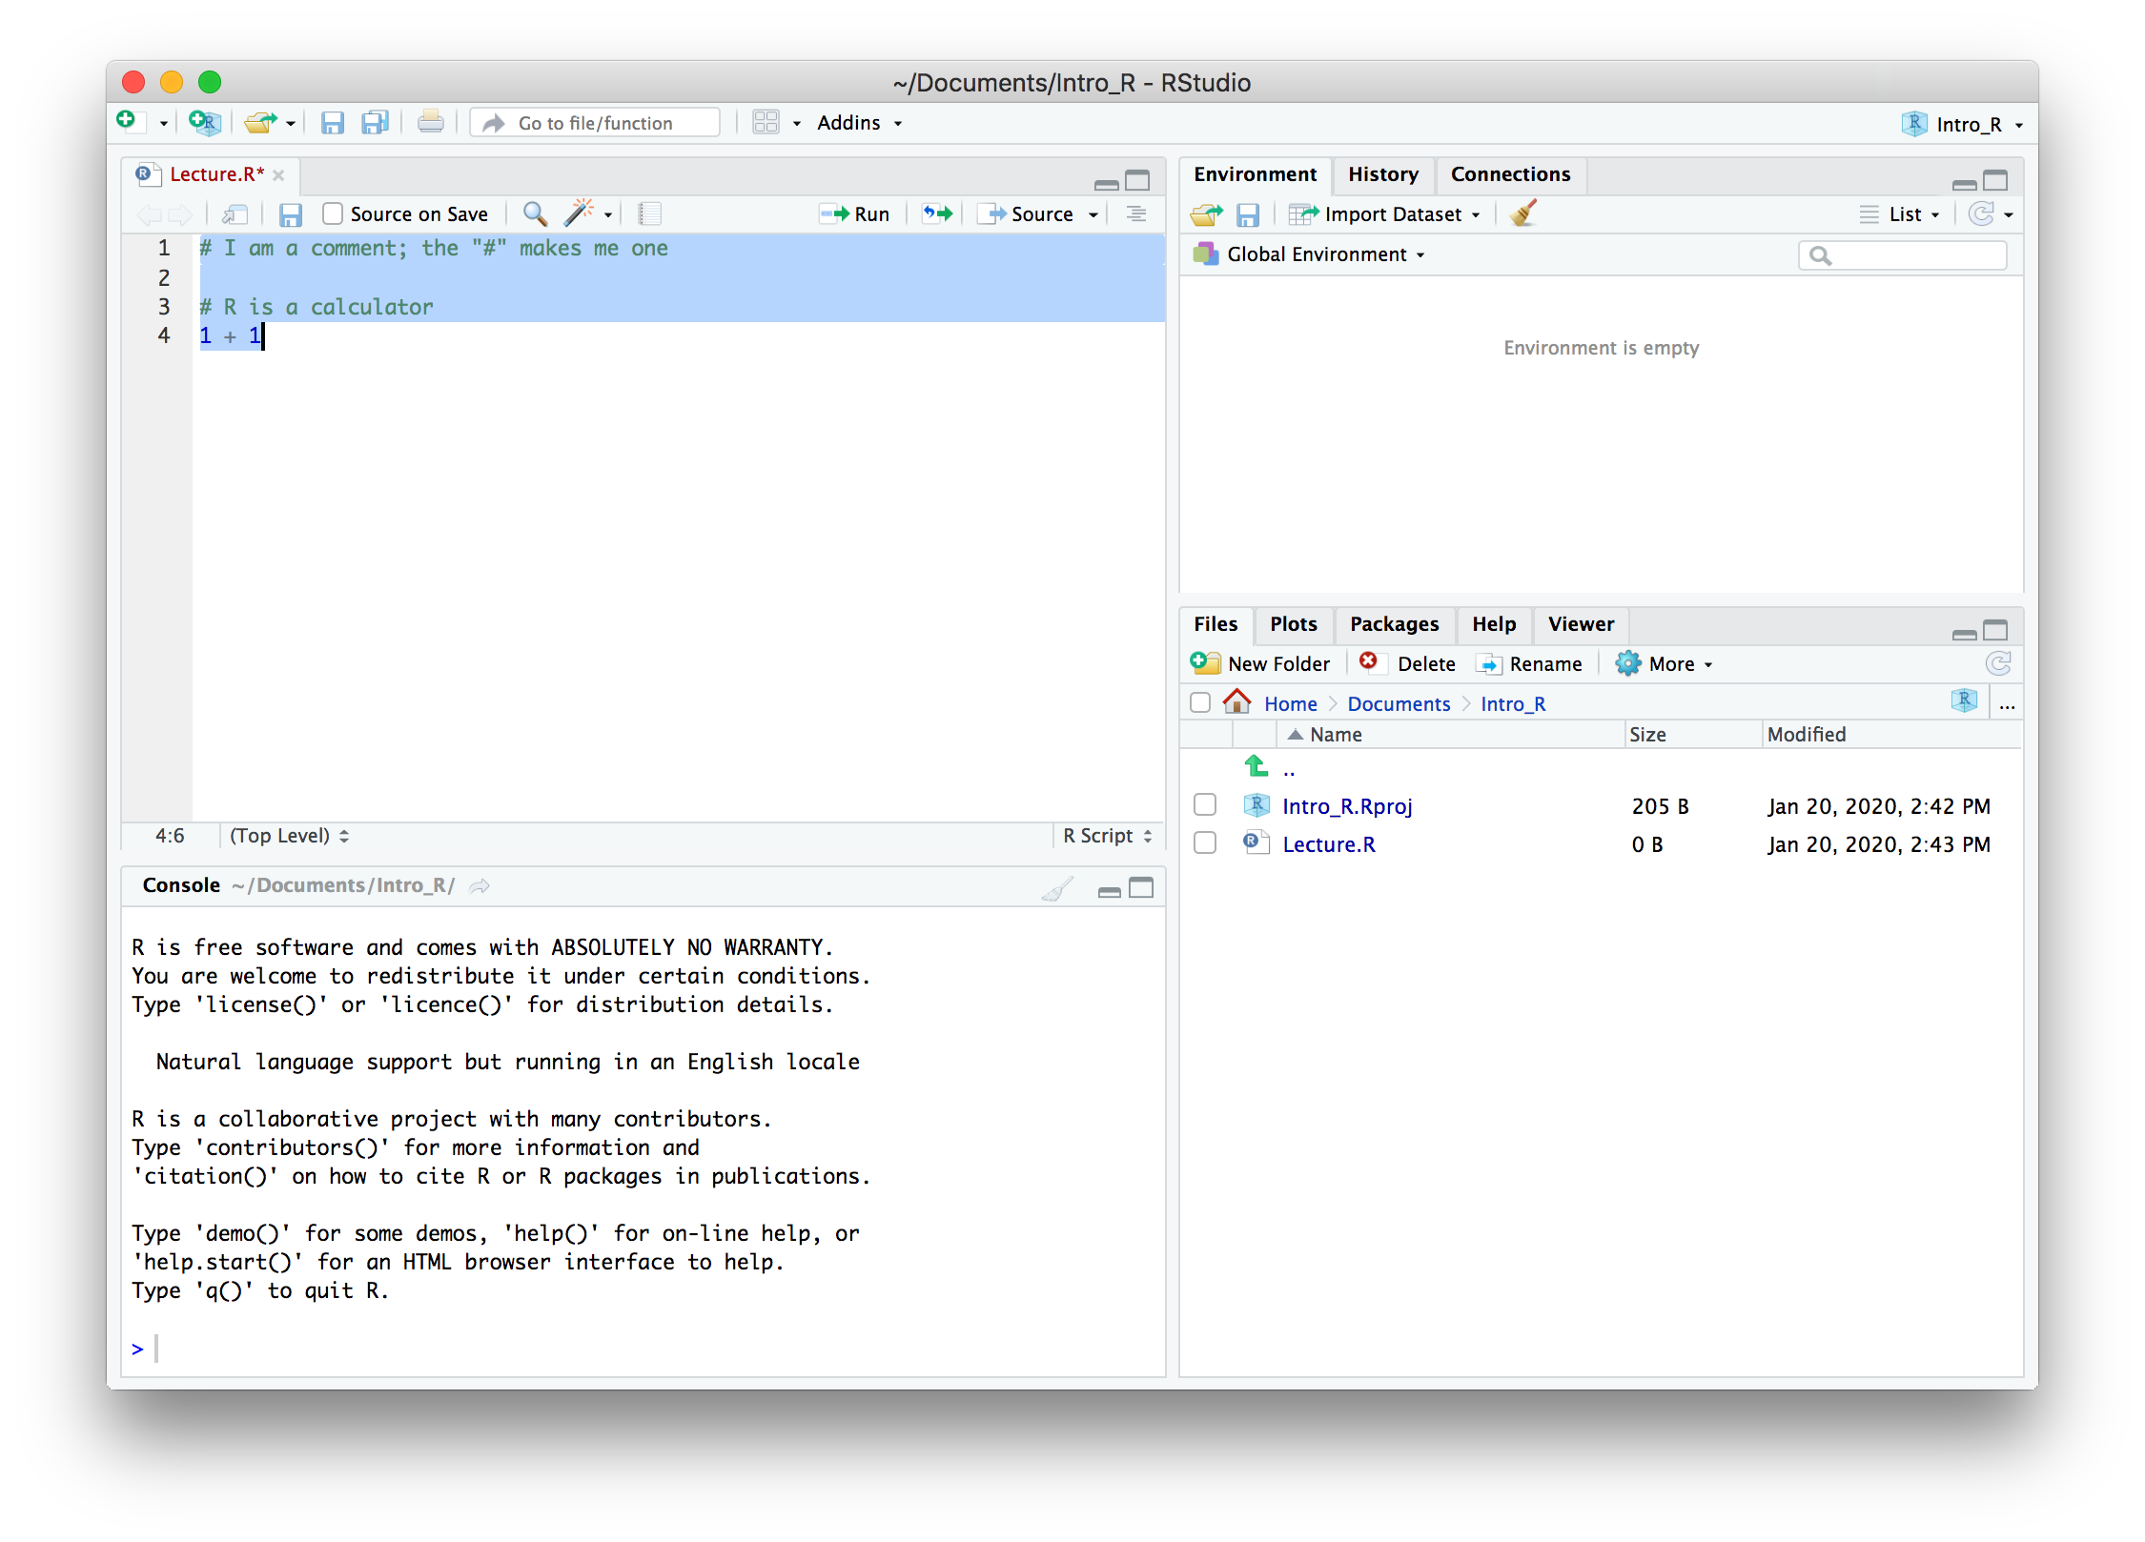Image resolution: width=2145 pixels, height=1542 pixels.
Task: Enable Source on Save checkbox
Action: [333, 214]
